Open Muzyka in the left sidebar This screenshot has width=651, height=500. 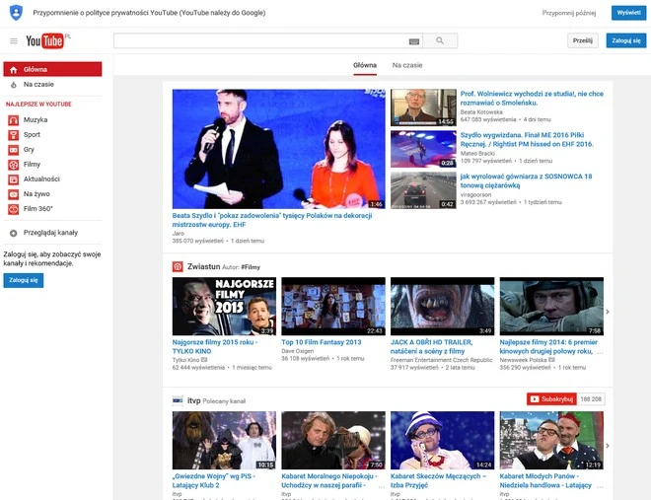tap(36, 119)
